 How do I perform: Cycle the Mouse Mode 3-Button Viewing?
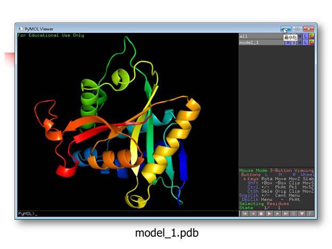tap(277, 170)
